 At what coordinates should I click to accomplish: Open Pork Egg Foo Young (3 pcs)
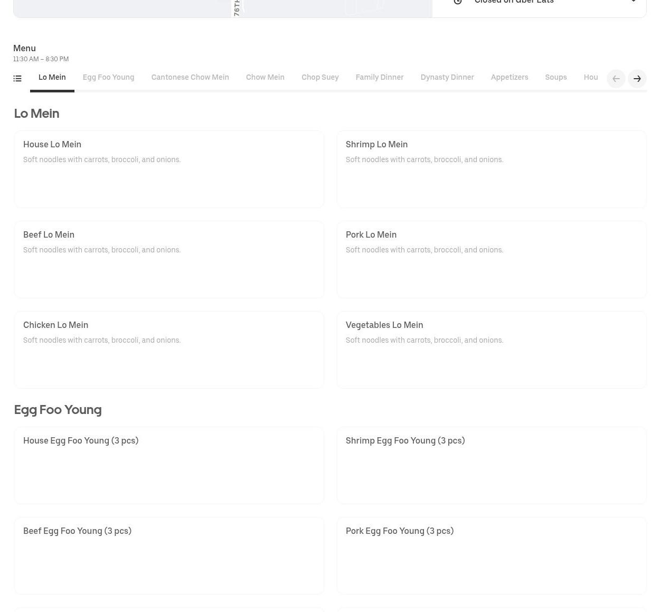coord(491,555)
